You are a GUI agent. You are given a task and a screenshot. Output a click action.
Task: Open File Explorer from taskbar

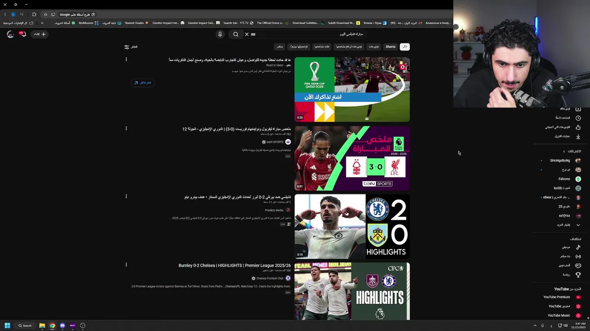click(42, 325)
